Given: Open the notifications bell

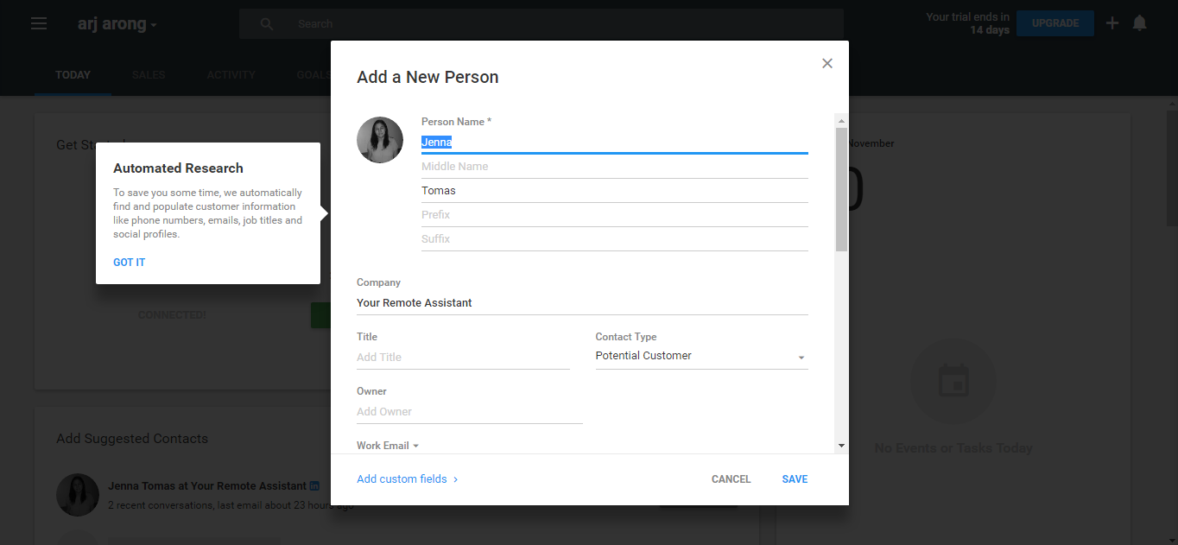Looking at the screenshot, I should 1140,23.
